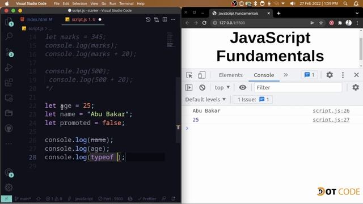
Task: Open the Manage gear in VS Code
Action: [x=9, y=187]
